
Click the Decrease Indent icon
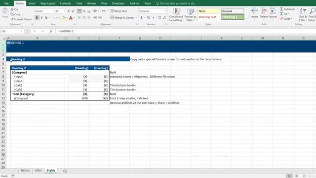tap(95, 18)
